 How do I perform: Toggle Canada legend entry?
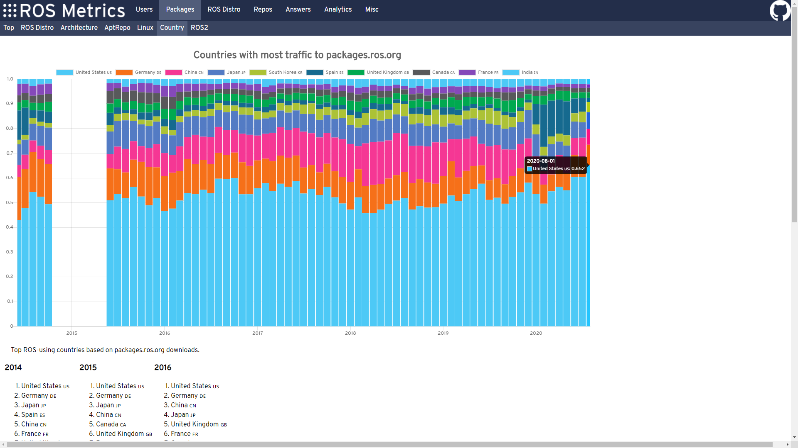point(421,73)
